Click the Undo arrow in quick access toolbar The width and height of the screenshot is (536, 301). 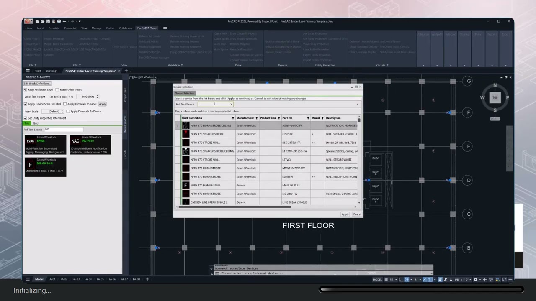pos(64,21)
